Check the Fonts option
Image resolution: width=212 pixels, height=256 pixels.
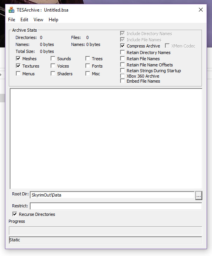pos(88,66)
